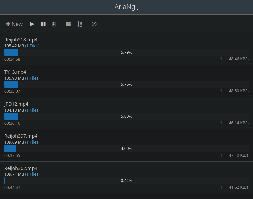The image size is (253, 199).
Task: Click the 1 Files link under Reijoh397.mp4
Action: tap(32, 142)
